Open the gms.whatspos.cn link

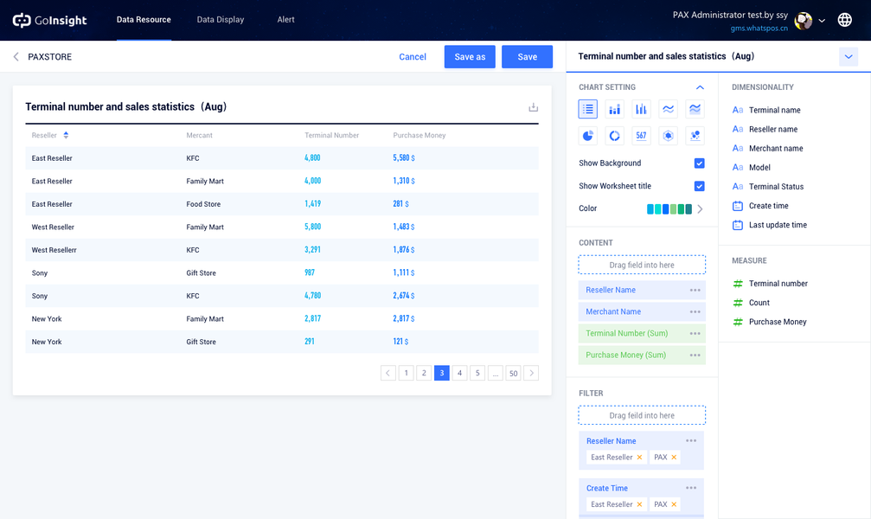pyautogui.click(x=759, y=29)
